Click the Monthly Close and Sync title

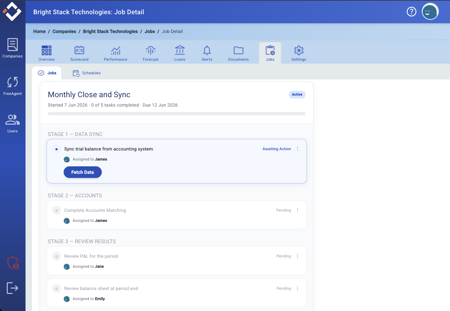[x=89, y=95]
